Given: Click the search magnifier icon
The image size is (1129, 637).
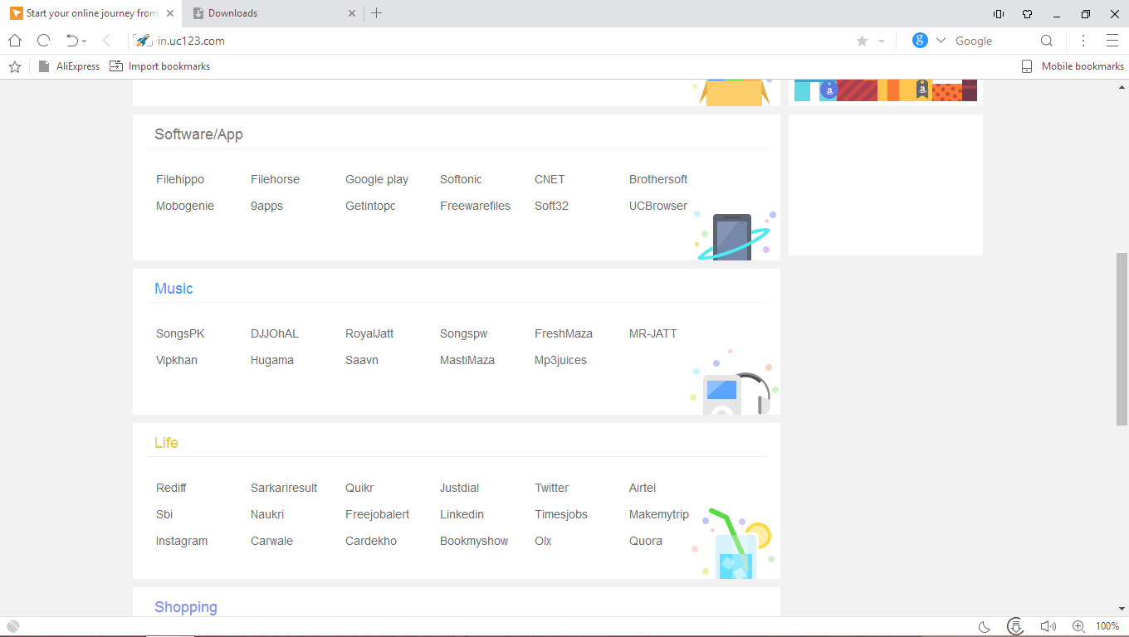Looking at the screenshot, I should pyautogui.click(x=1047, y=41).
